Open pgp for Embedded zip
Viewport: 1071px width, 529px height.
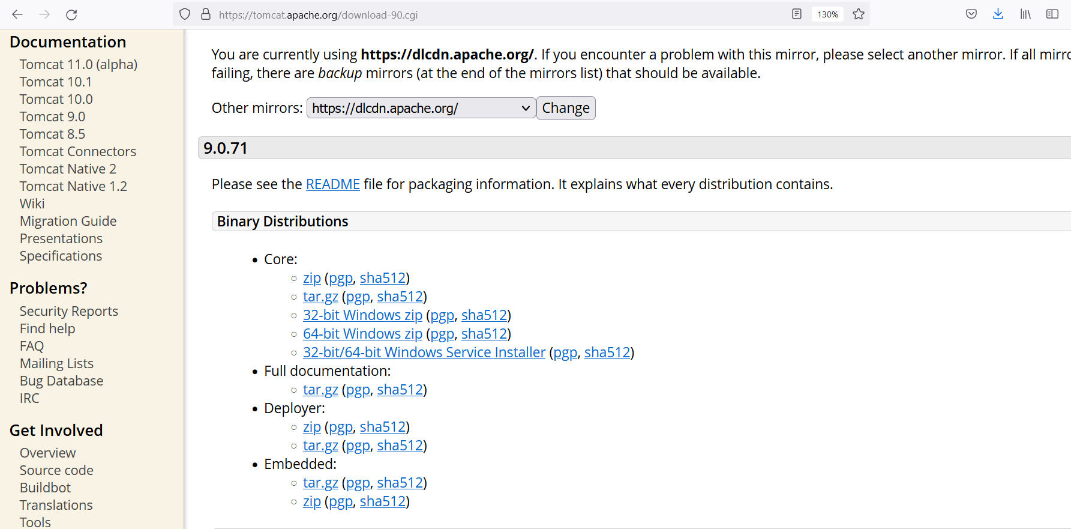click(x=341, y=502)
